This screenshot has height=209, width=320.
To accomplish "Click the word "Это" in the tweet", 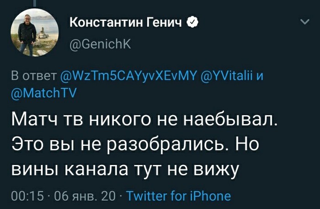I will pos(27,145).
